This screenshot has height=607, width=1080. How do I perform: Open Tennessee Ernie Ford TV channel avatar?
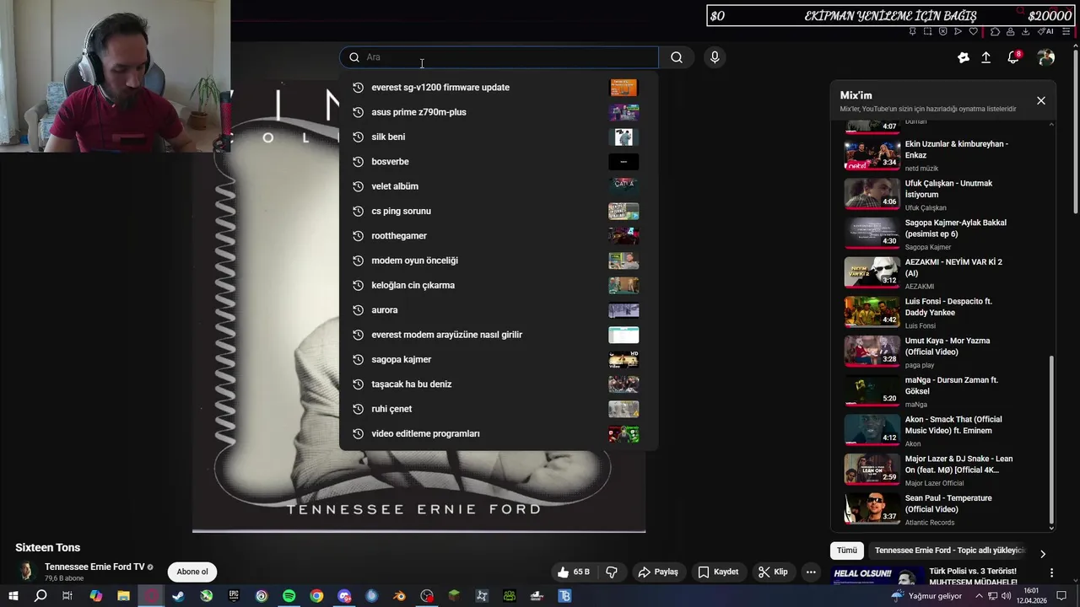(26, 572)
